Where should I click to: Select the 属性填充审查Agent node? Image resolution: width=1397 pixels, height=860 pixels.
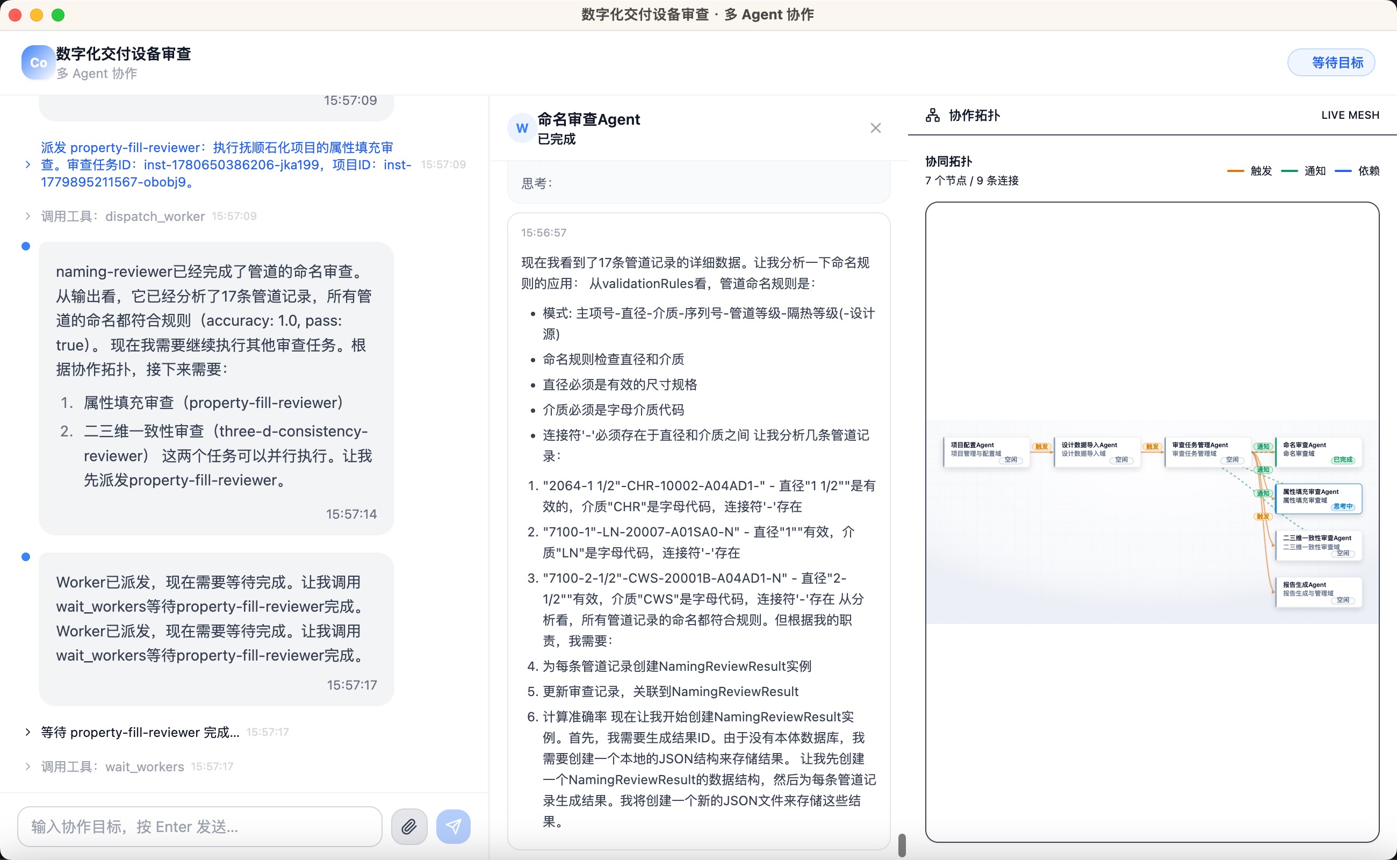[1319, 499]
